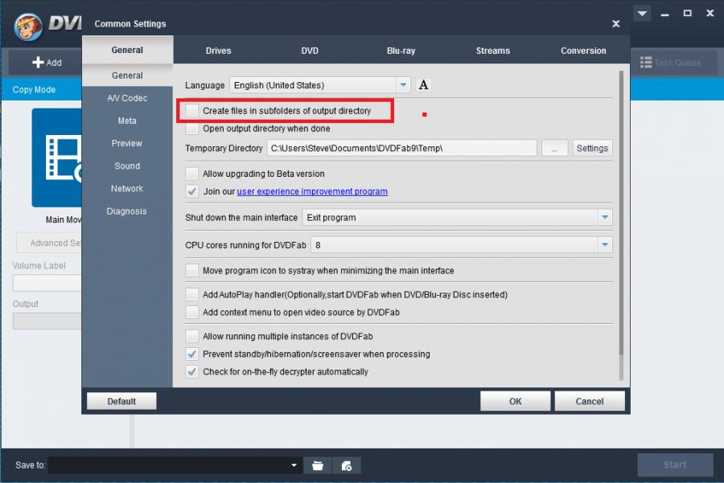Screen dimensions: 724x483
Task: Click the Main Movie mode thumbnail
Action: (57, 158)
